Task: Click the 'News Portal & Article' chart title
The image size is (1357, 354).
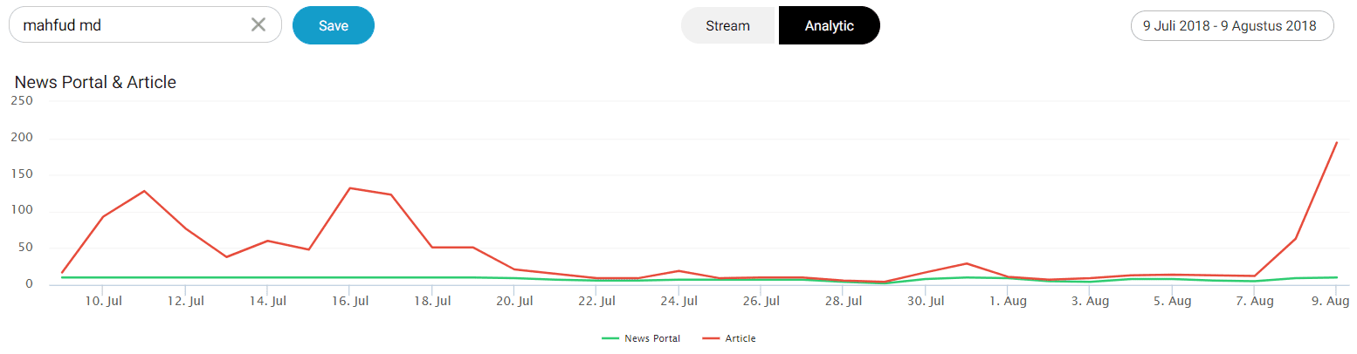Action: tap(95, 83)
